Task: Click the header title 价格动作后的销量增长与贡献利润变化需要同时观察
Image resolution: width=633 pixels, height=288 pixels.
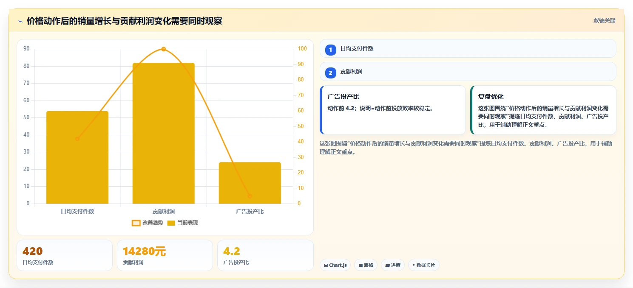Action: click(124, 21)
